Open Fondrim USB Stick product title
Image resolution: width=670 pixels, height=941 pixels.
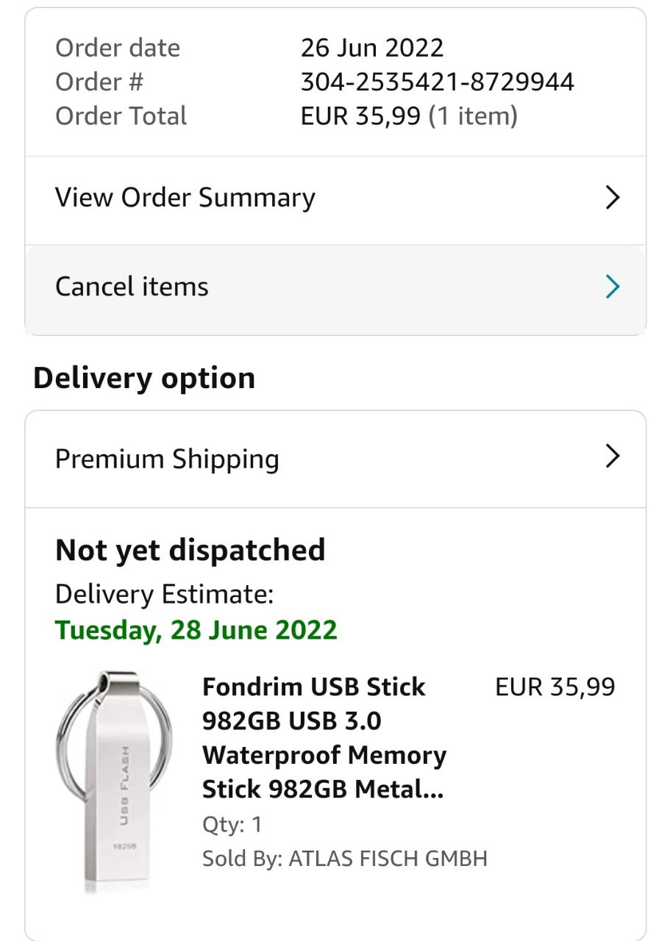[x=324, y=737]
